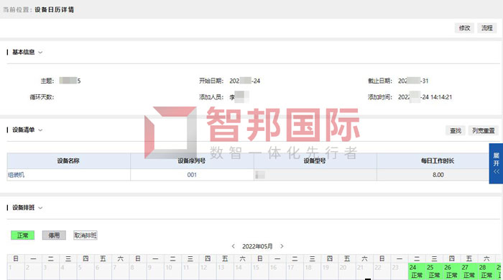Select calendar day 27 marked 正常
The width and height of the screenshot is (503, 280).
[x=469, y=271]
